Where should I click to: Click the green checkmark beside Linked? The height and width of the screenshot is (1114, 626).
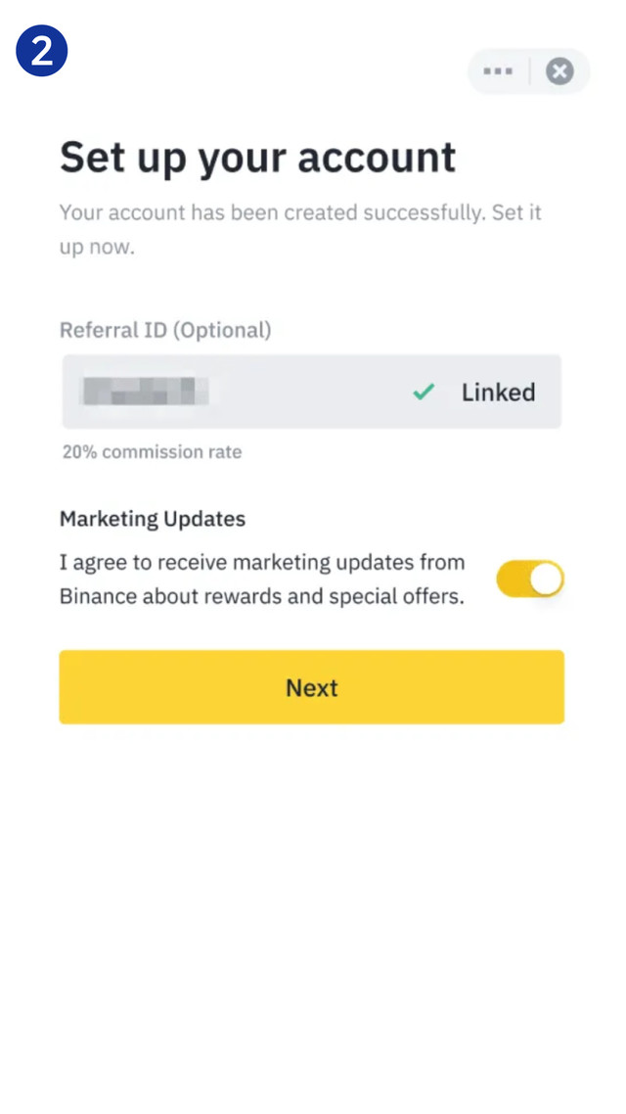tap(424, 393)
